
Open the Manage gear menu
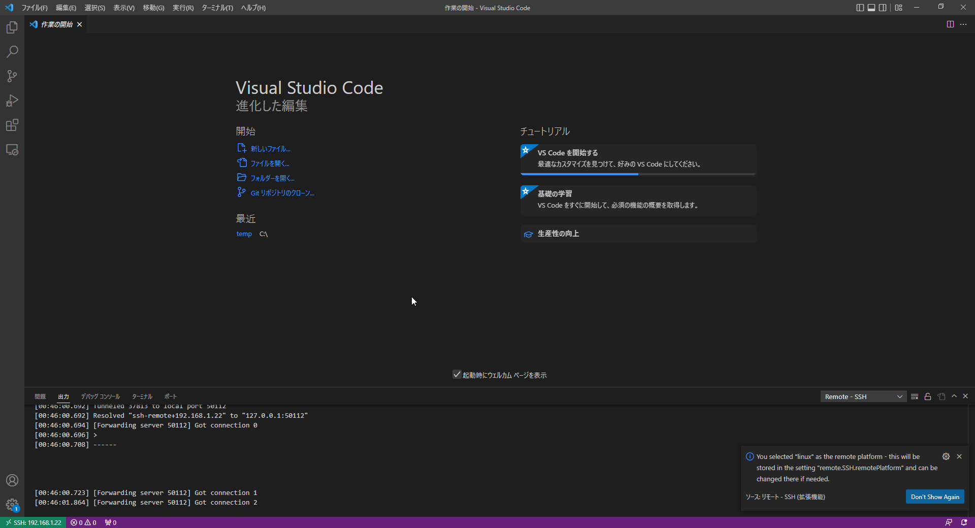[x=12, y=505]
